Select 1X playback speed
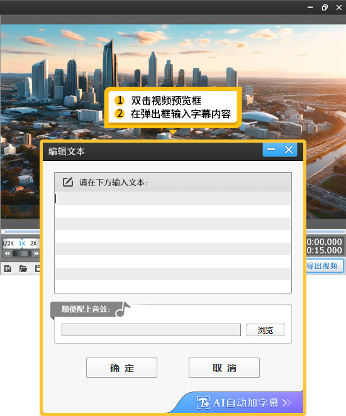Screen dimensions: 346x416 tap(22, 243)
